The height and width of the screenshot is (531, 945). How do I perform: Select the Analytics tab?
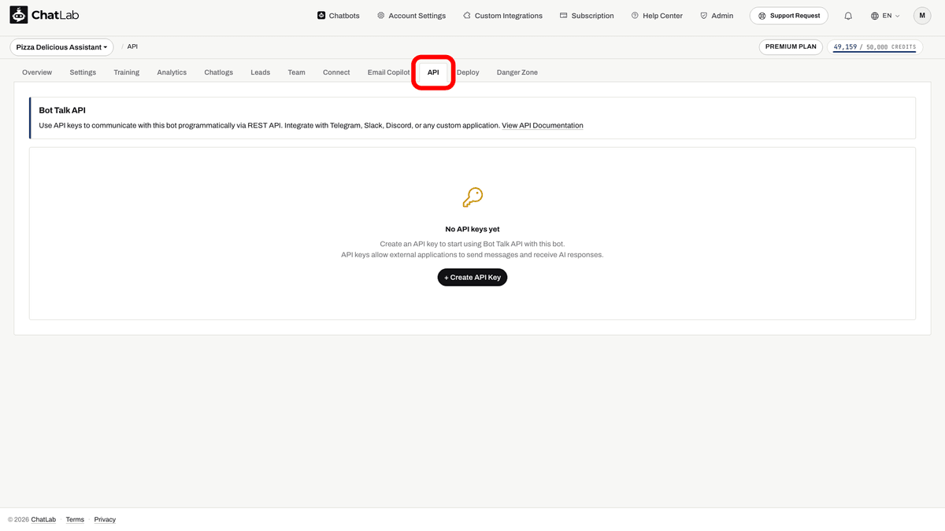(x=172, y=72)
